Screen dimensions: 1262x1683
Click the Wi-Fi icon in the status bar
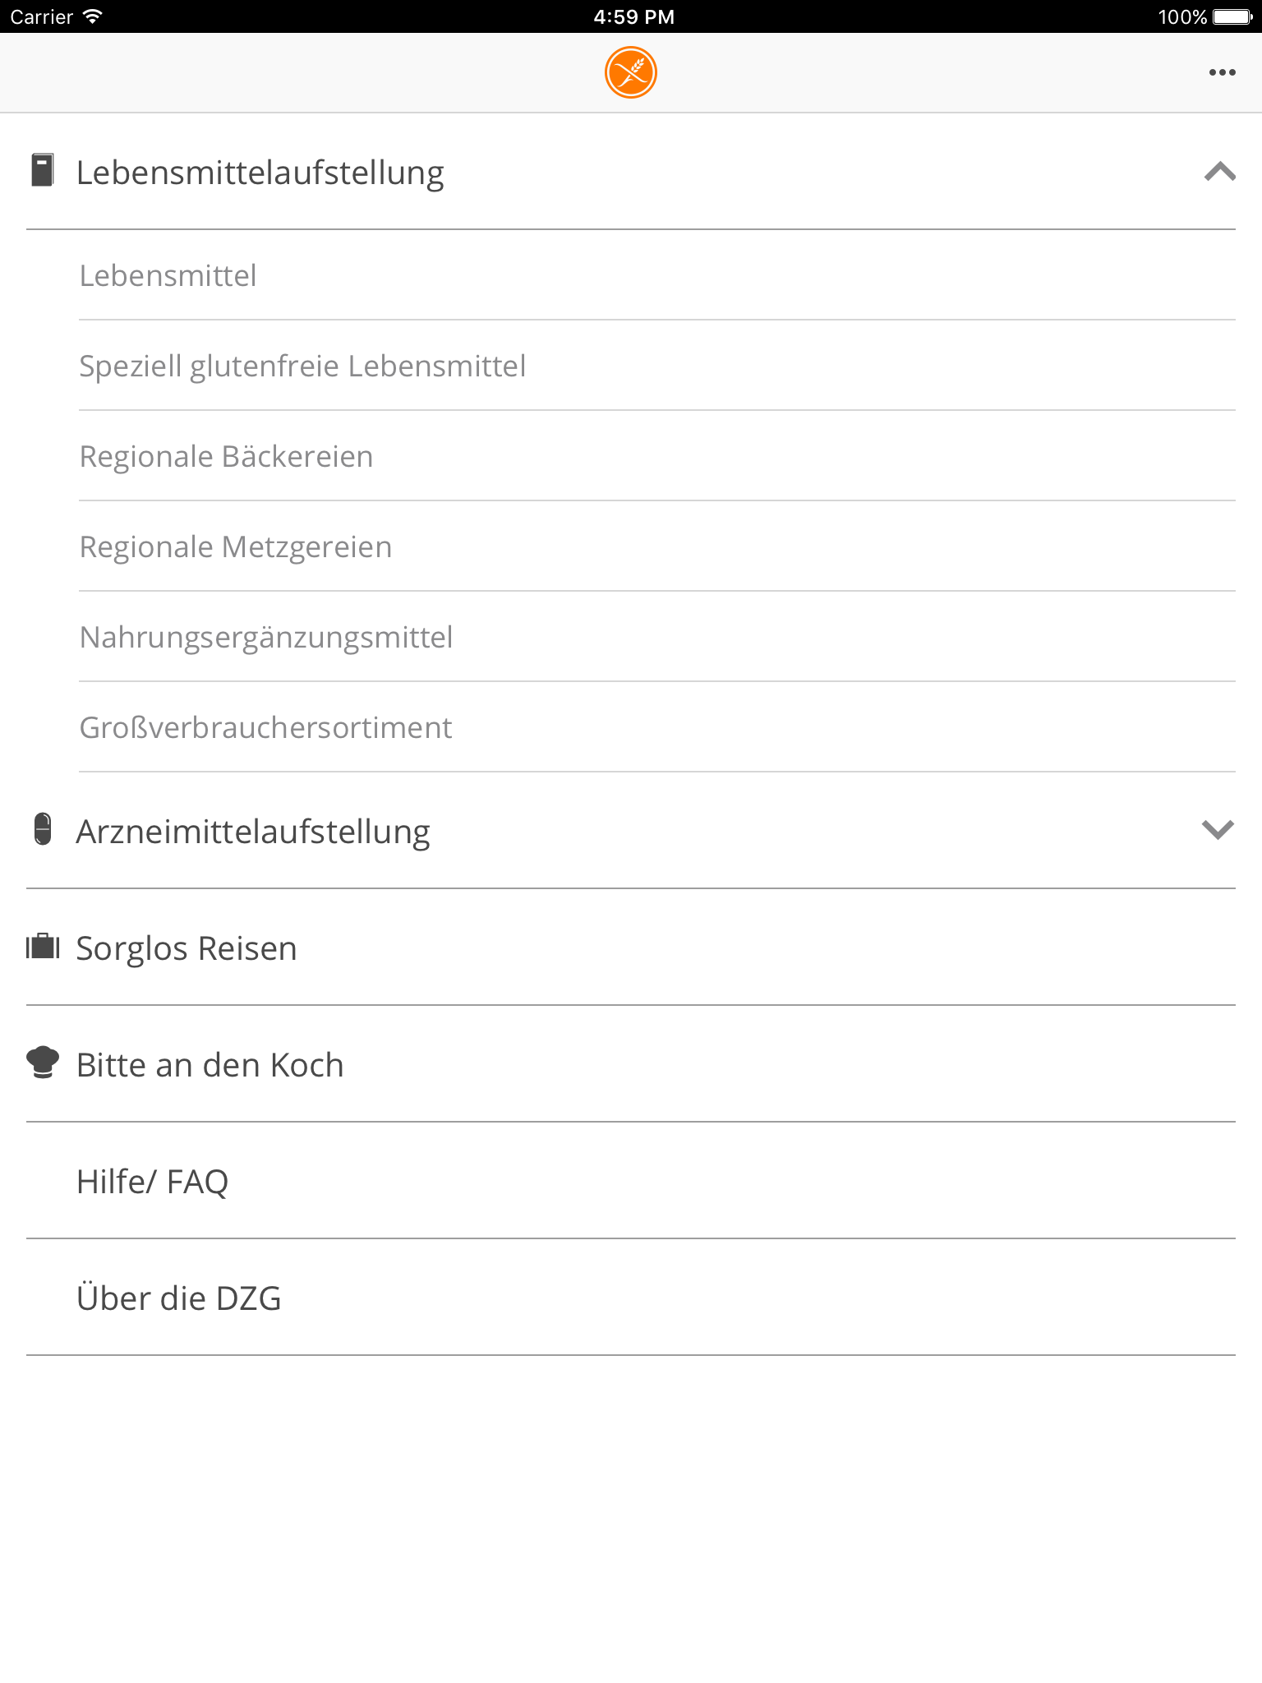[x=92, y=15]
